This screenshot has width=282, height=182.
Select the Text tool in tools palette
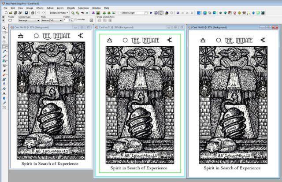click(x=4, y=93)
